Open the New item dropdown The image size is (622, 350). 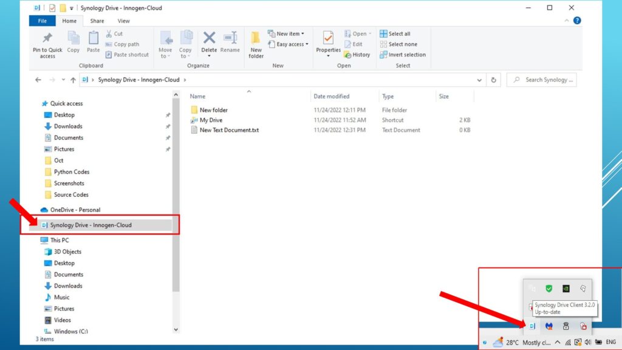(x=286, y=34)
